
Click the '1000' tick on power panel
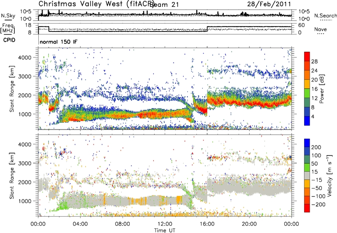coord(25,114)
